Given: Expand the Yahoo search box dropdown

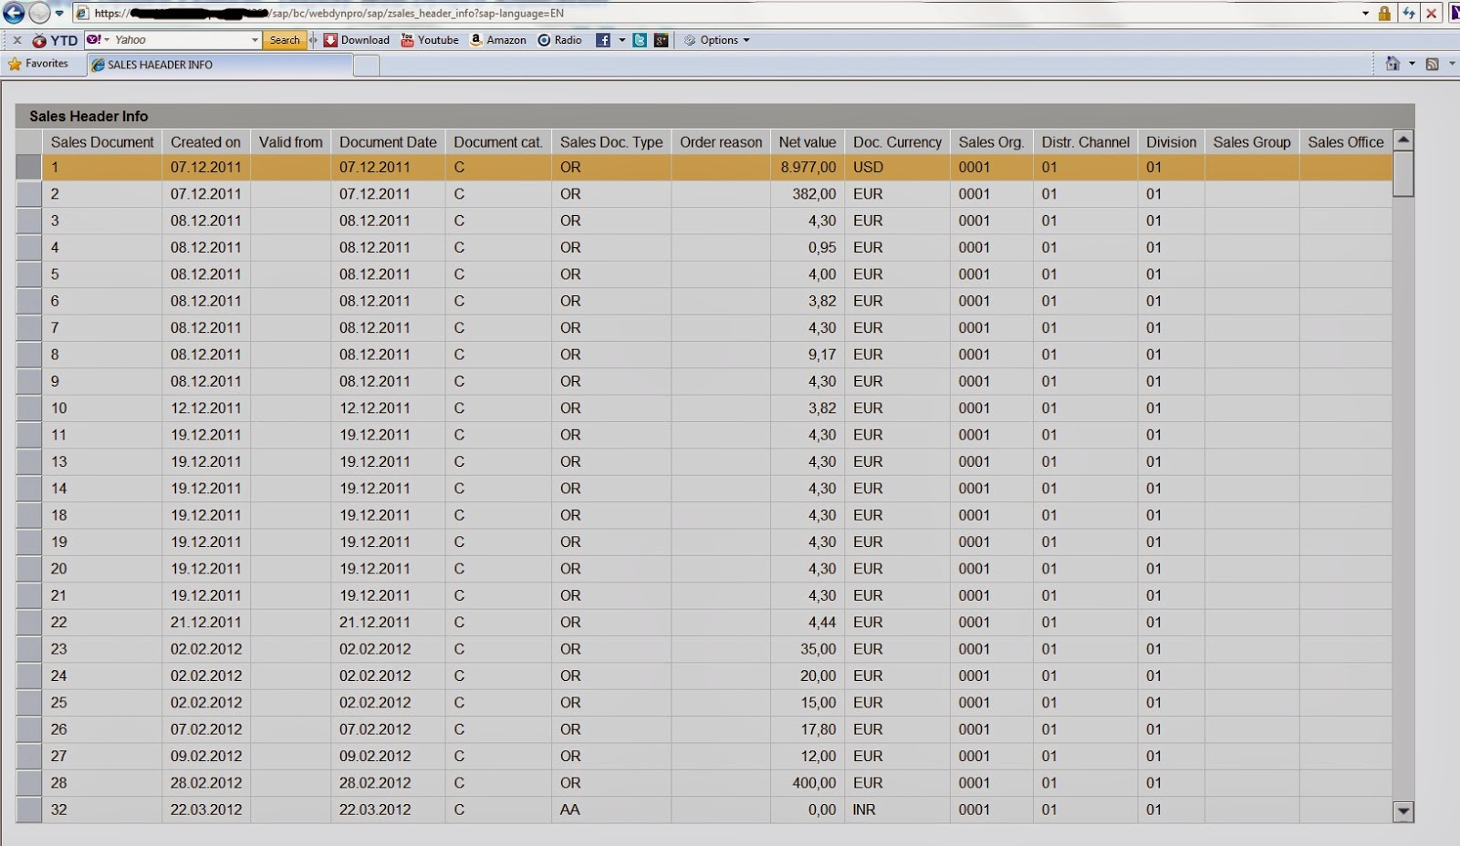Looking at the screenshot, I should pyautogui.click(x=255, y=40).
